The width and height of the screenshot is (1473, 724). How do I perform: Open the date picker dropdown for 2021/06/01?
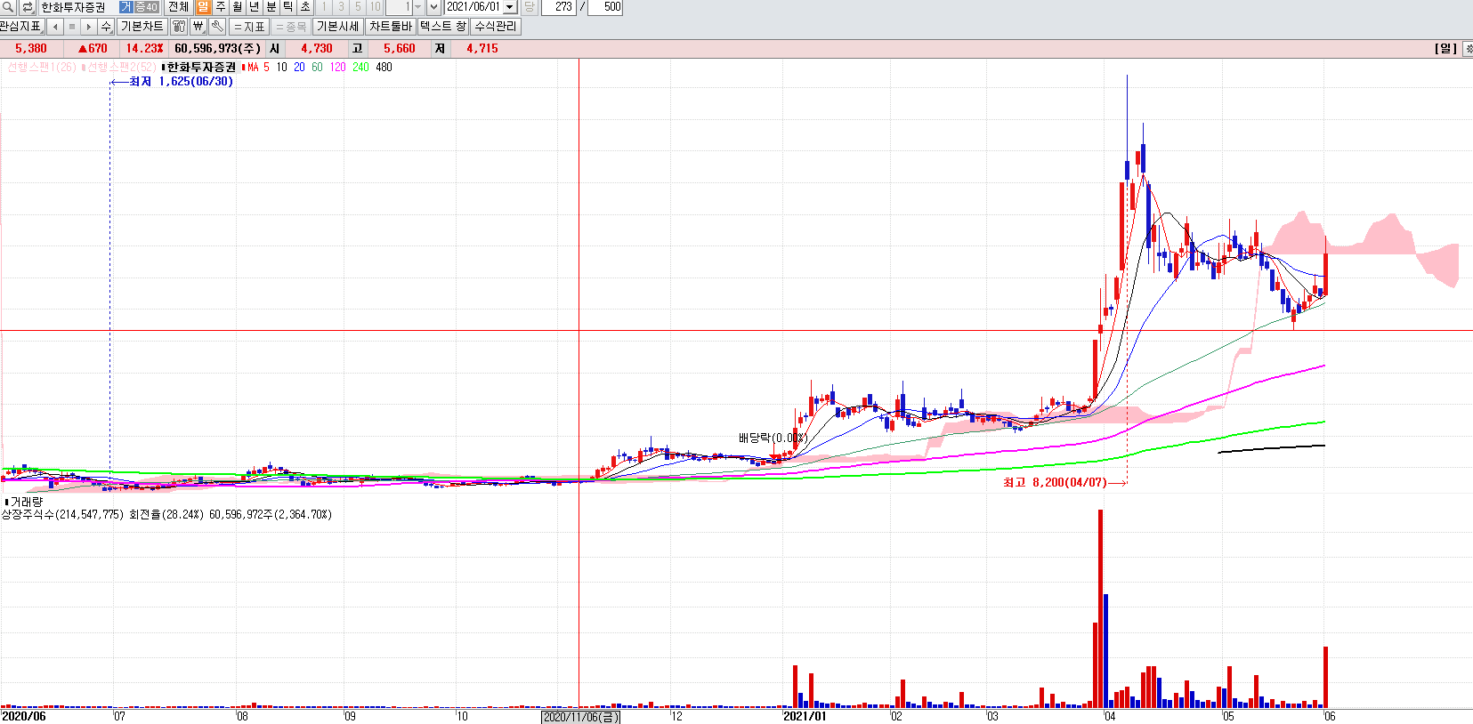(x=510, y=6)
